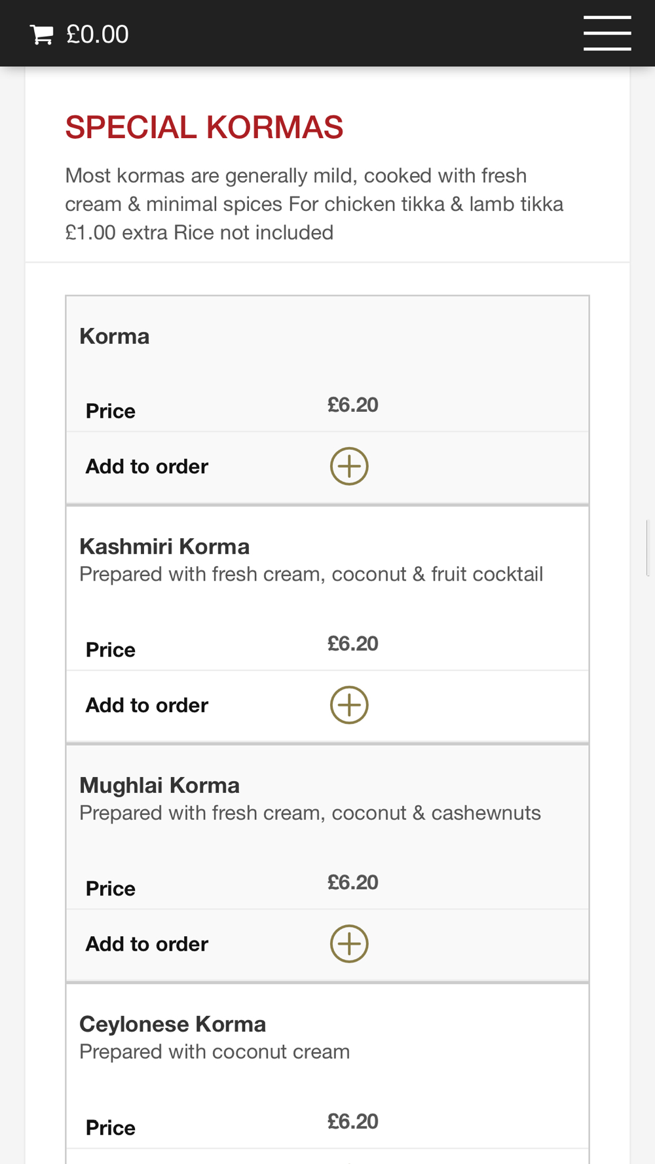
Task: Click the Kashmiri Korma £6.20 price
Action: click(353, 644)
